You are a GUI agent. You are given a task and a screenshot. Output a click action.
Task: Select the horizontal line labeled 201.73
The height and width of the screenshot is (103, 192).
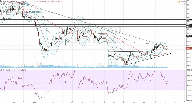coord(93,19)
